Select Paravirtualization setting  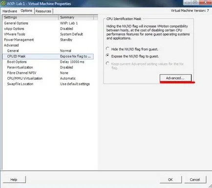48,68
